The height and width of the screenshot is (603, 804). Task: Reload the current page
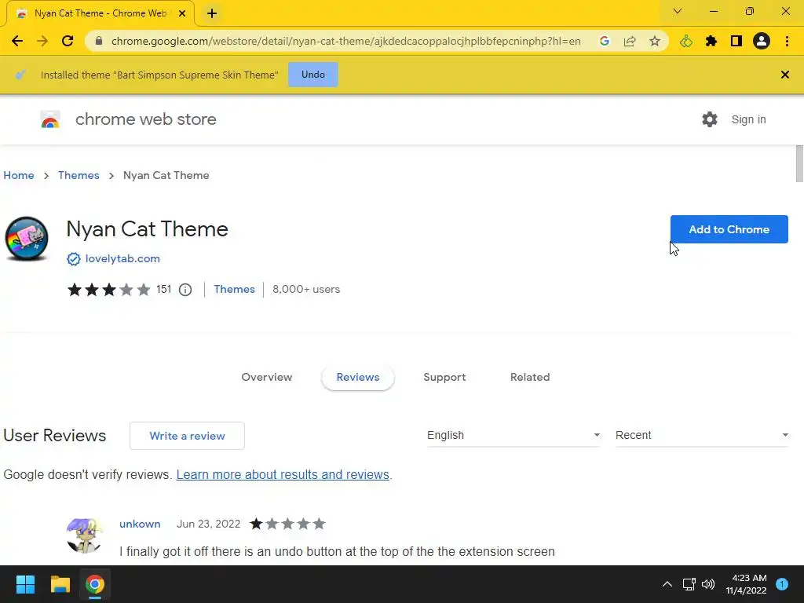(x=68, y=41)
